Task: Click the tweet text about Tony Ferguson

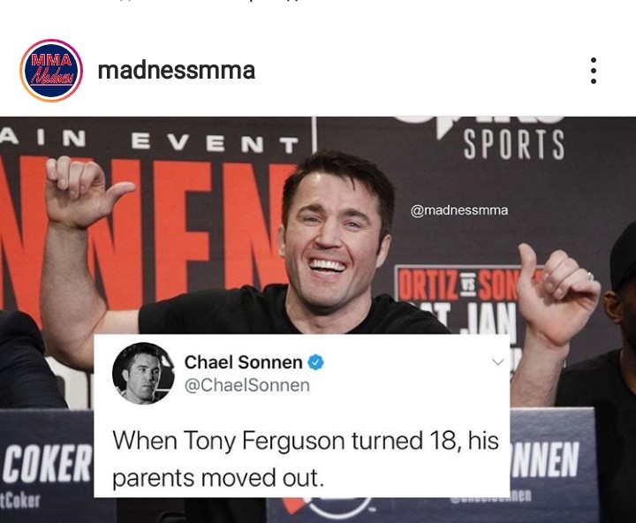Action: click(305, 459)
